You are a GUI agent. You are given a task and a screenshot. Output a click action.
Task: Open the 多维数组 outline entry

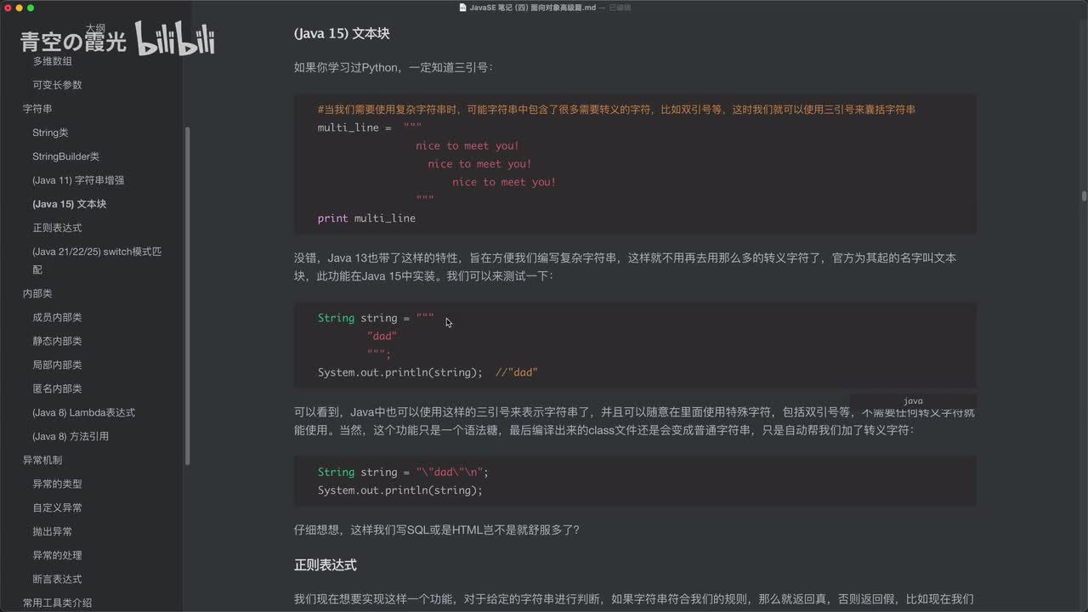(52, 61)
